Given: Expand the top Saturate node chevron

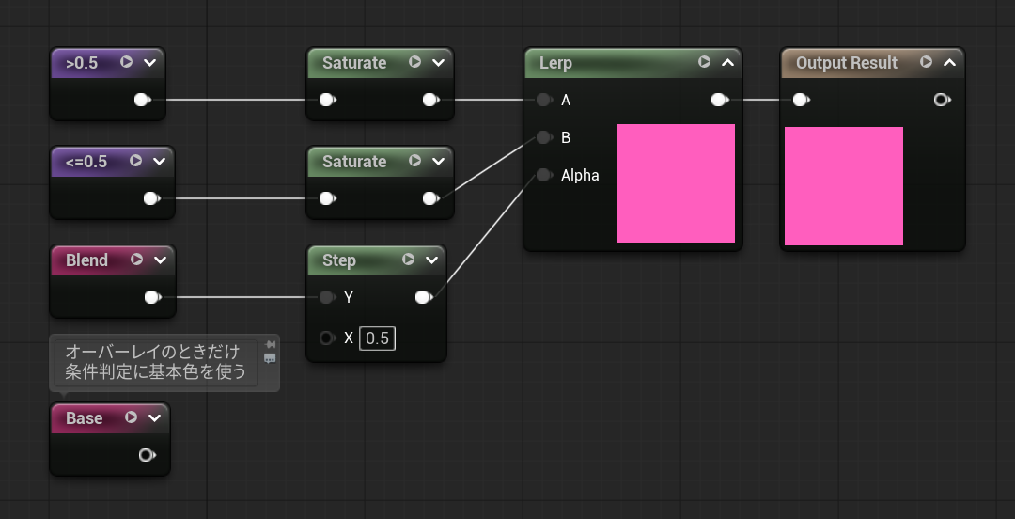Looking at the screenshot, I should tap(438, 63).
